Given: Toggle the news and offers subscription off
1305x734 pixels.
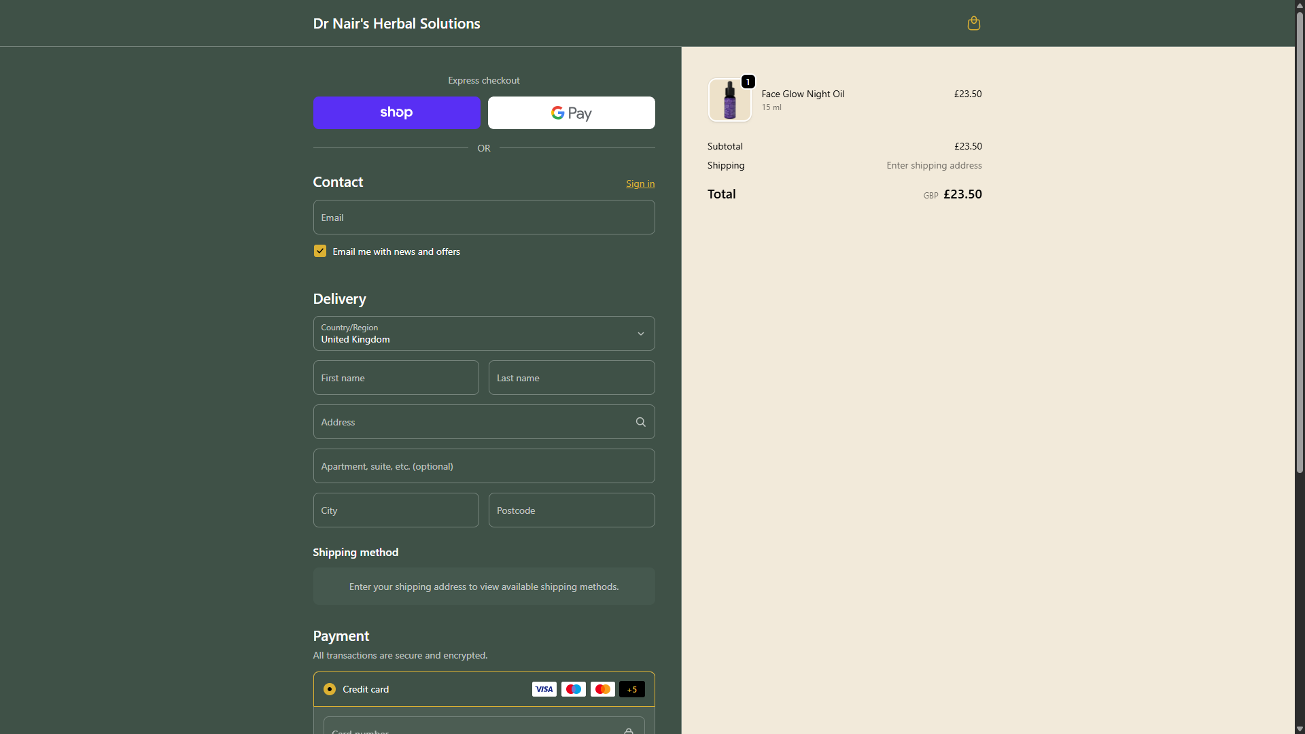Looking at the screenshot, I should click(x=319, y=250).
